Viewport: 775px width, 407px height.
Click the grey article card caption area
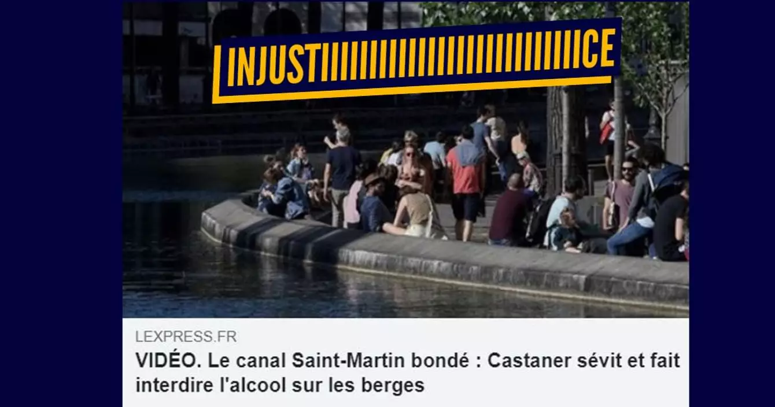point(405,362)
